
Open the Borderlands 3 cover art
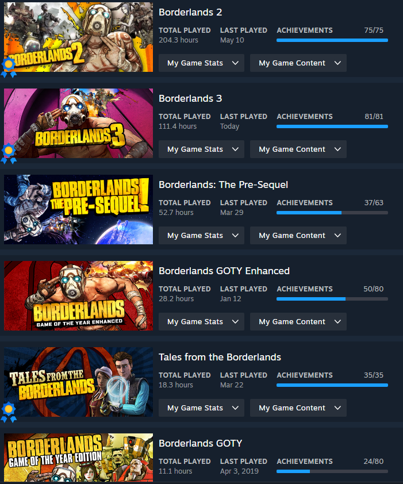click(78, 123)
